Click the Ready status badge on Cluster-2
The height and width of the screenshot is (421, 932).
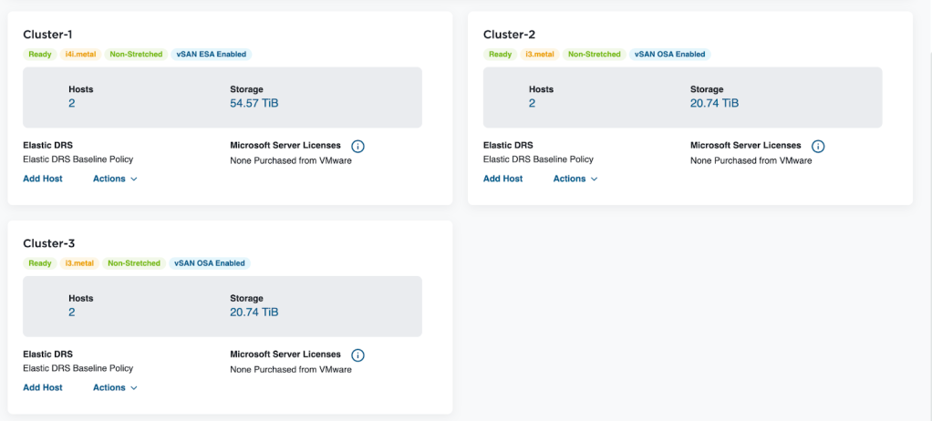tap(500, 55)
